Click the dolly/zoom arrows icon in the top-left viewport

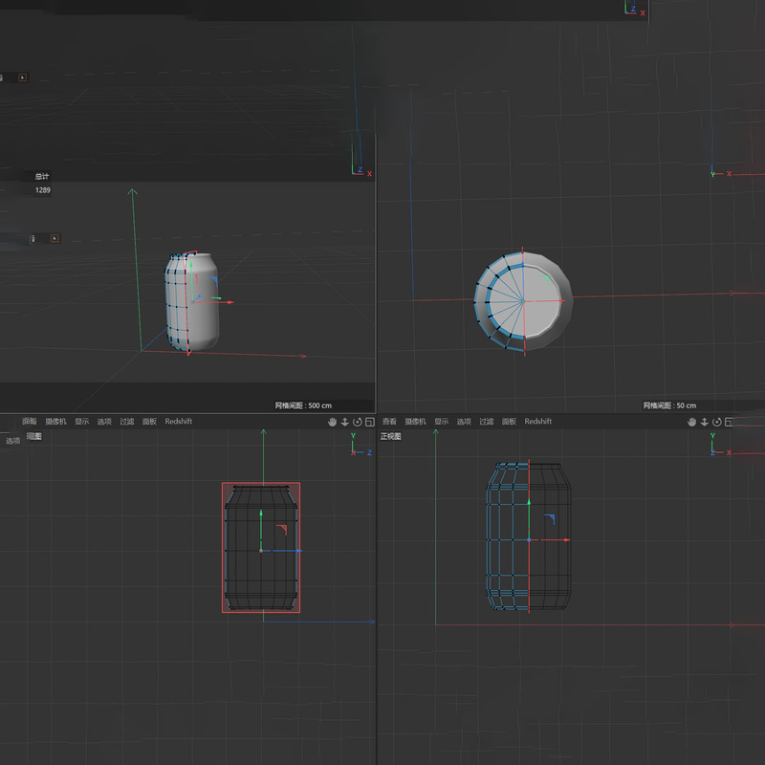point(344,421)
